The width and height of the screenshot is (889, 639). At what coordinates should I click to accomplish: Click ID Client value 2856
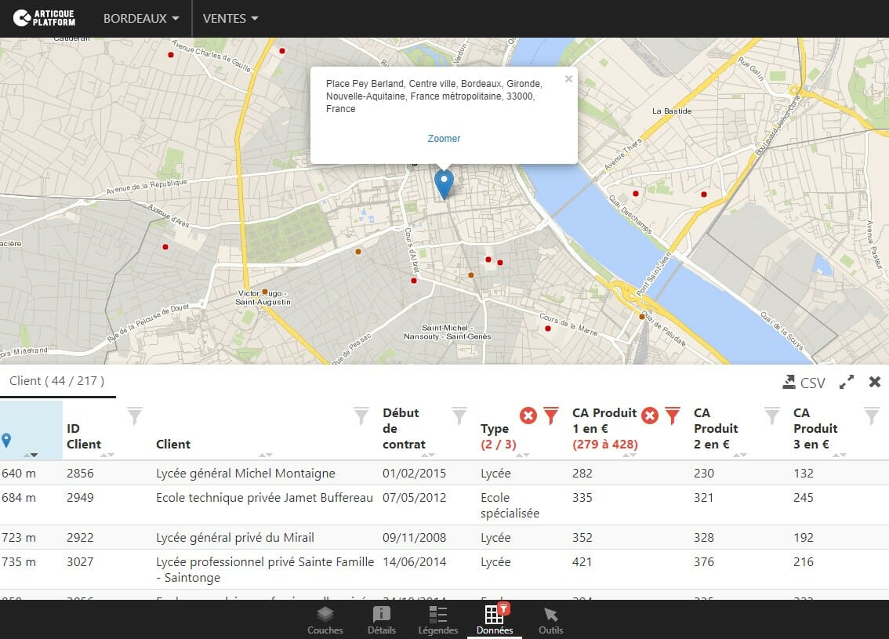[80, 473]
